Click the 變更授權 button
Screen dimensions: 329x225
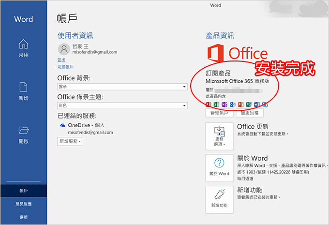(x=250, y=113)
